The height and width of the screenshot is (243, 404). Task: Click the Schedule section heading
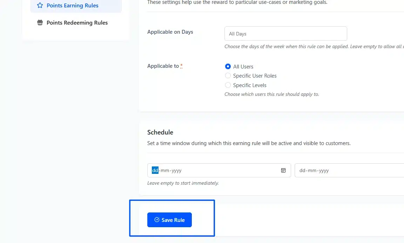click(160, 132)
